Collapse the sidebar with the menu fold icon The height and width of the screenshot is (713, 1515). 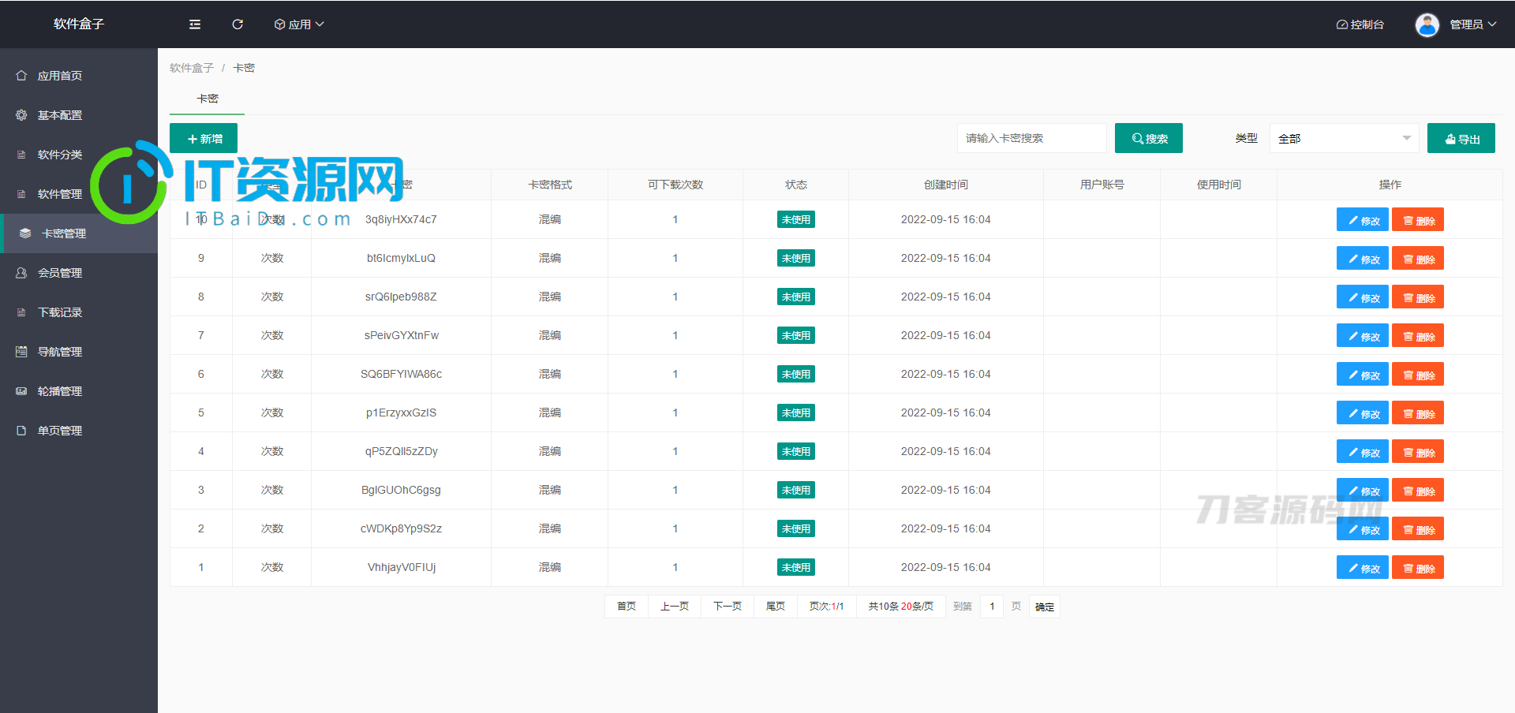pos(195,24)
